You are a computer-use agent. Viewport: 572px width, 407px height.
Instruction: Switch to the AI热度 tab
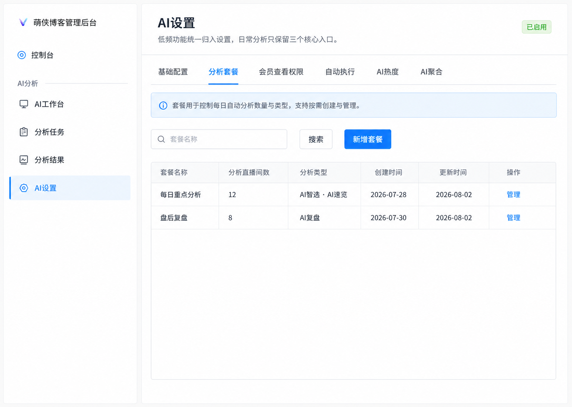pyautogui.click(x=387, y=72)
